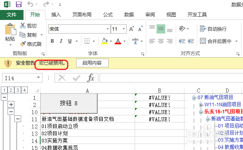The height and width of the screenshot is (150, 243).
Task: Decrease indent
Action: (182, 41)
